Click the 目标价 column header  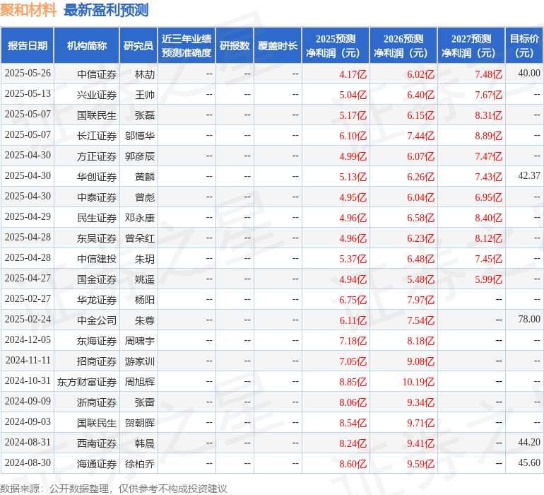[x=524, y=45]
